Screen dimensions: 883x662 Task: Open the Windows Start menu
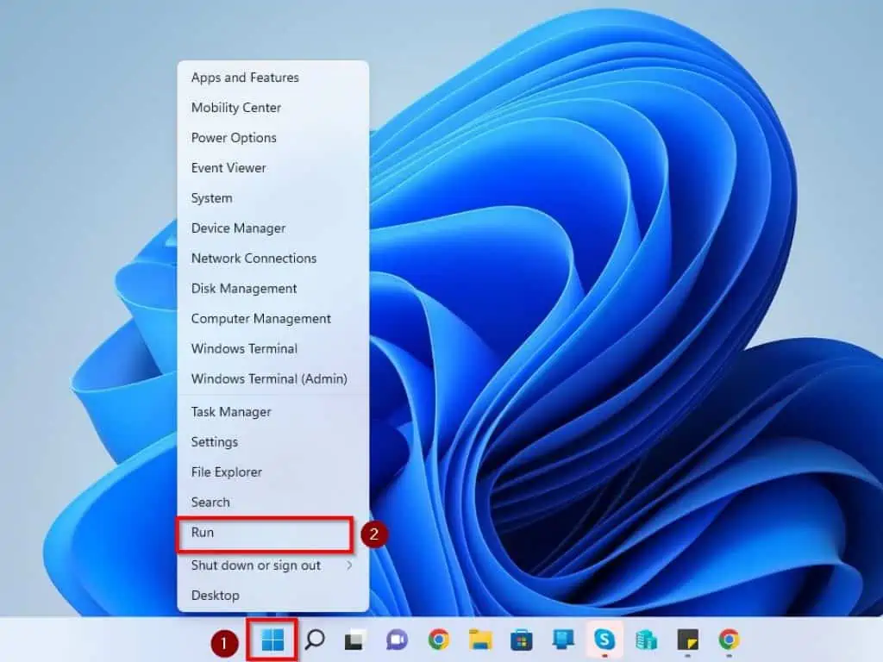(272, 640)
